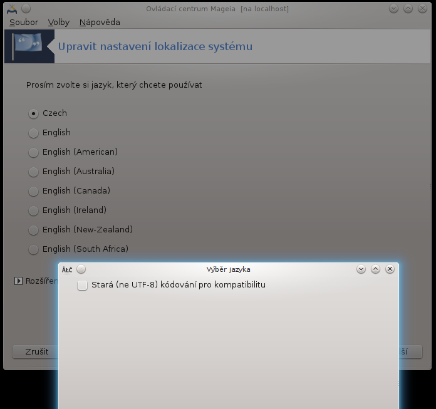Open the Volby menu
Screen dimensions: 436x409
[59, 23]
